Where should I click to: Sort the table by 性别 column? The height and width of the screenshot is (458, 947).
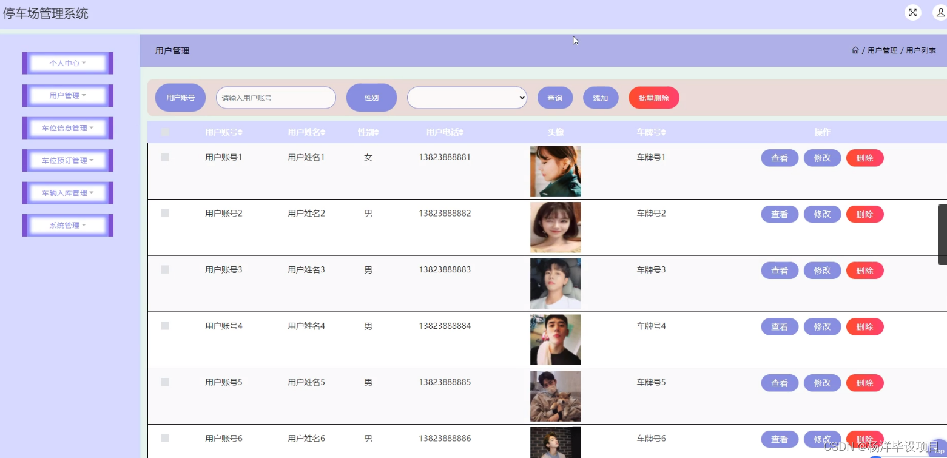pos(368,132)
